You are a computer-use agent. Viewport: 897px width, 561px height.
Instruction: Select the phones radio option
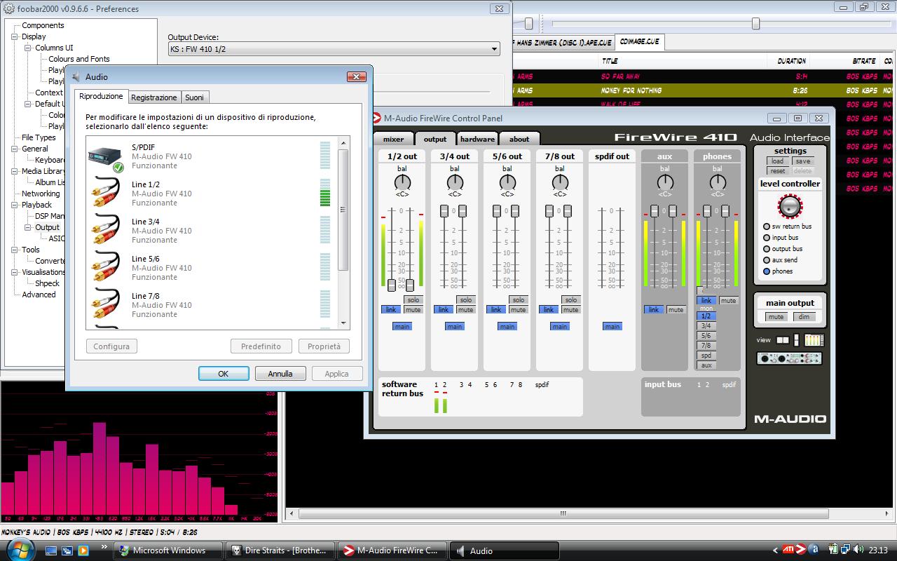pyautogui.click(x=767, y=271)
